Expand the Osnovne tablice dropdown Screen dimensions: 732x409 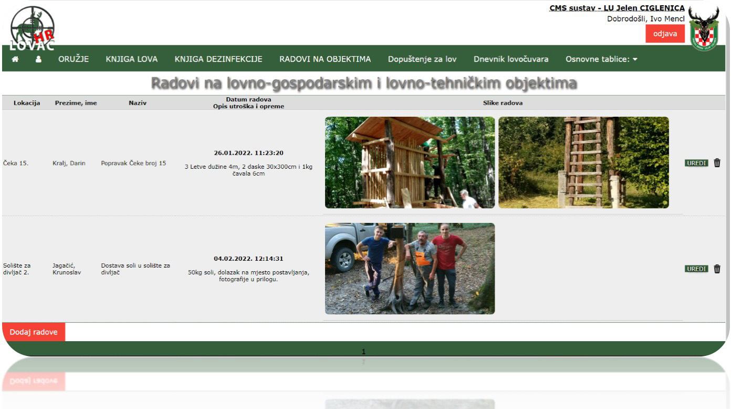coord(602,59)
